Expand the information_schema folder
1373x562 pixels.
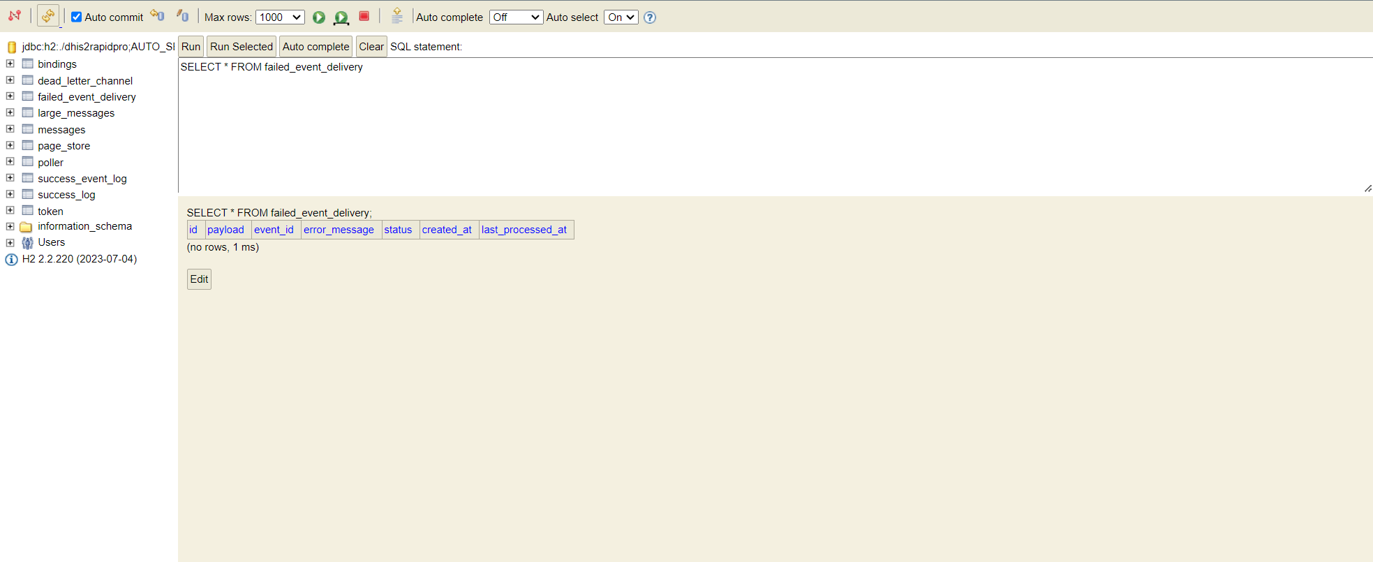(x=10, y=226)
